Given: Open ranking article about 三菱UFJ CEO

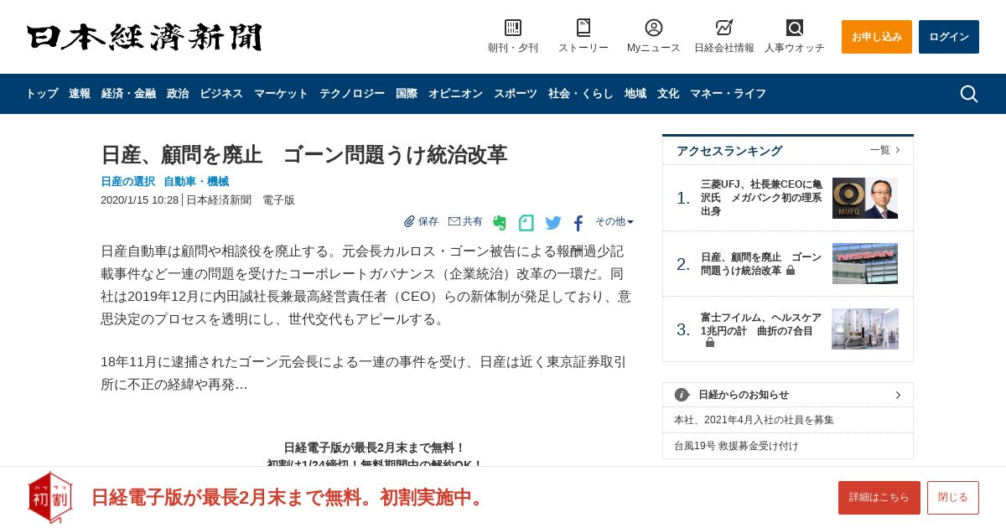Looking at the screenshot, I should pyautogui.click(x=762, y=198).
